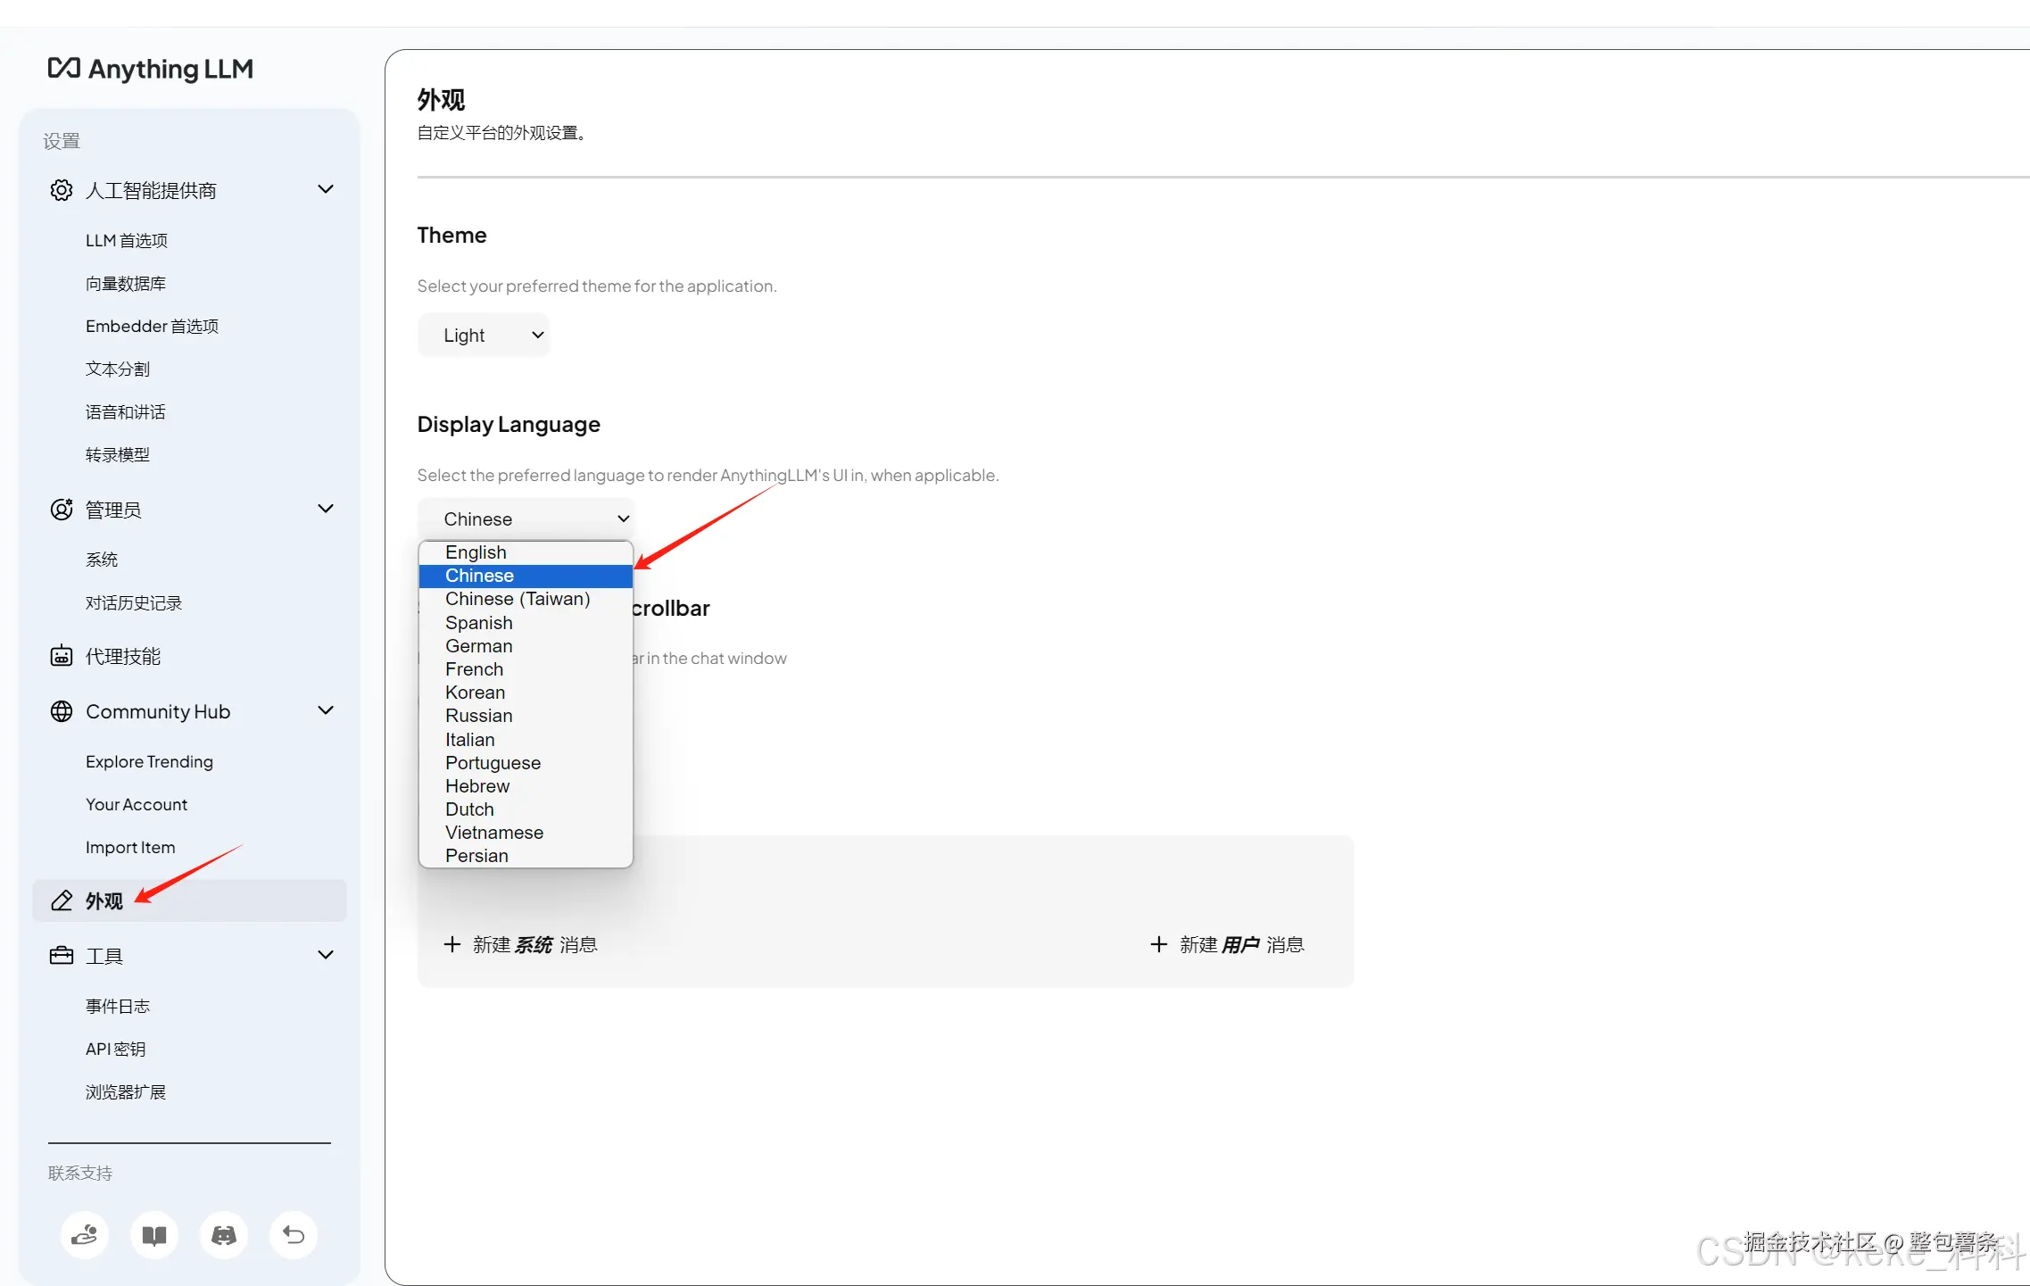This screenshot has width=2030, height=1286.
Task: Click the Tools briefcase icon
Action: [x=62, y=956]
